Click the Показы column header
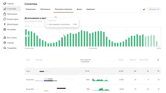Viewport: 166px width, 93px height. pyautogui.click(x=121, y=60)
